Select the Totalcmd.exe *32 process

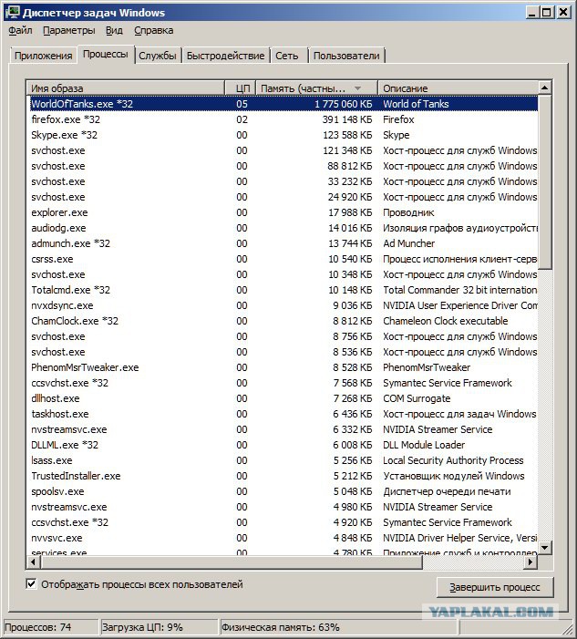click(283, 290)
